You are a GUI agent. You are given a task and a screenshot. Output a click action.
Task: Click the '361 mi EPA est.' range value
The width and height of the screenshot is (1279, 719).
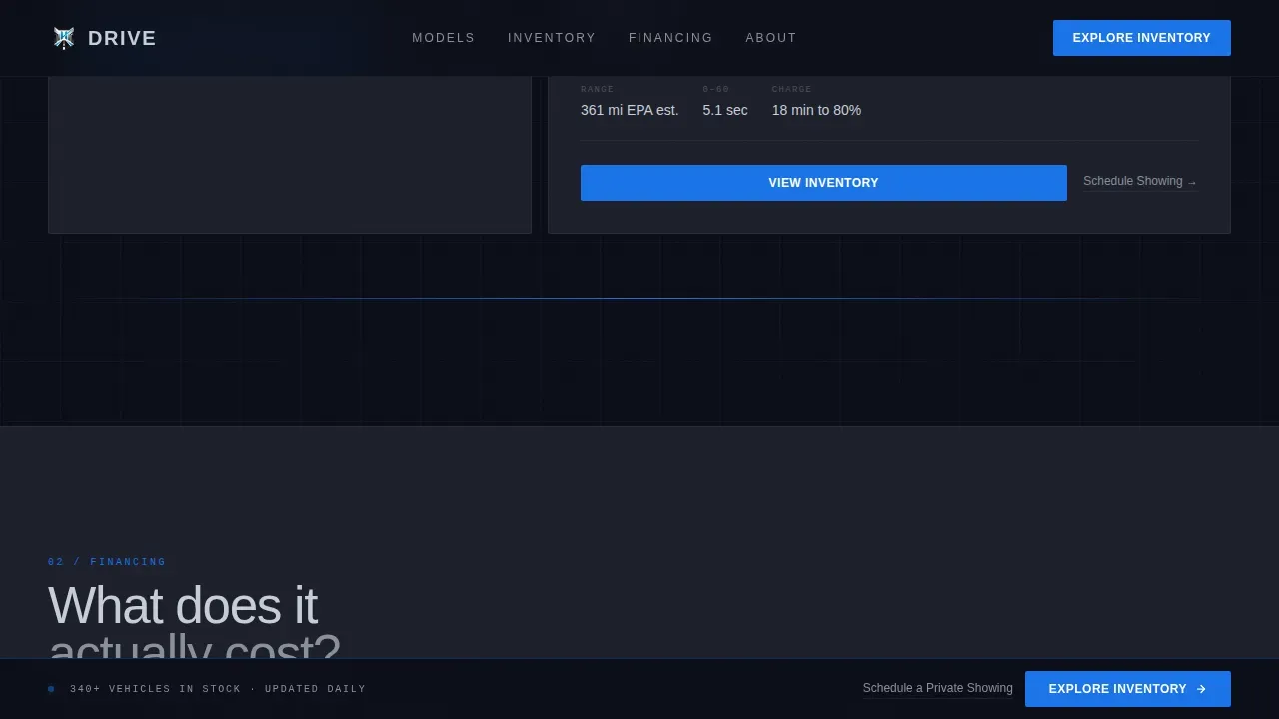[x=630, y=110]
